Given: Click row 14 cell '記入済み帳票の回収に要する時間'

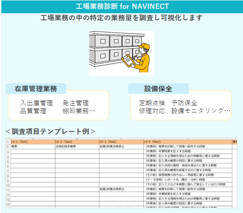Looking at the screenshot, I should pyautogui.click(x=188, y=203).
